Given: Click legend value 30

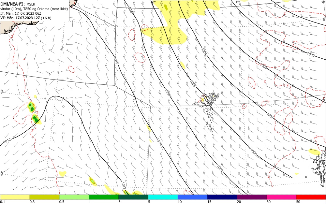Looking at the screenshot, I should pos(269,202).
